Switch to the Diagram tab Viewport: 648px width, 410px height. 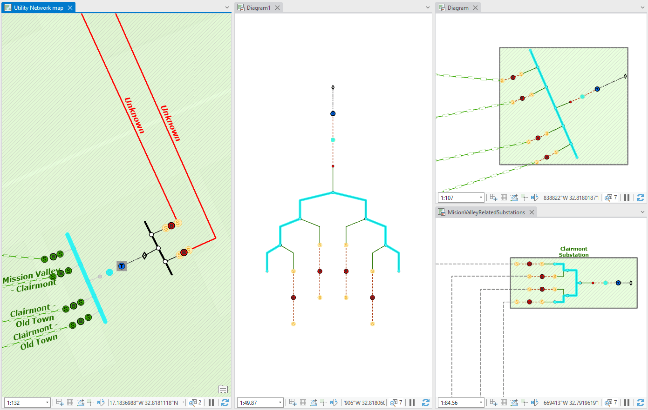[x=458, y=7]
